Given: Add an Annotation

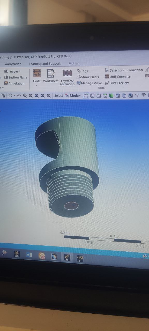Looking at the screenshot, I should point(14,83).
